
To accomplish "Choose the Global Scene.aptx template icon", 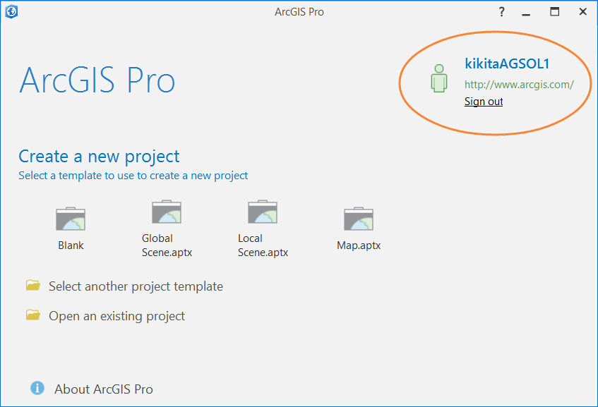I will point(167,212).
